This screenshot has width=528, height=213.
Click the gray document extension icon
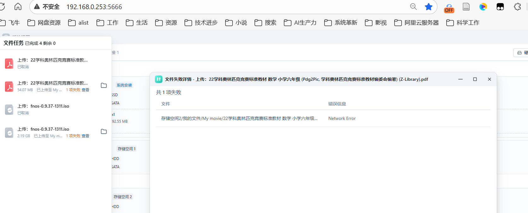[466, 7]
